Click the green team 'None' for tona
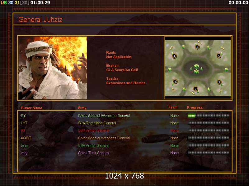249x186 pixels. coord(174,145)
